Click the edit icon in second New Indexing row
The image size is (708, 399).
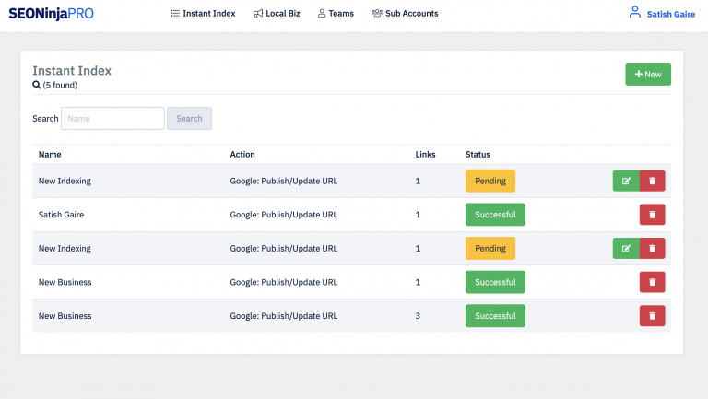click(x=626, y=248)
